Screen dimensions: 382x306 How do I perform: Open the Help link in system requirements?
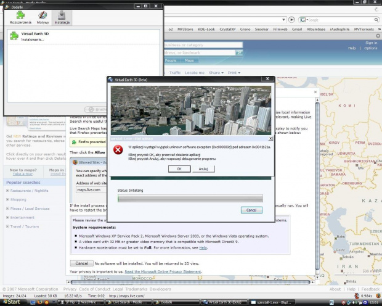point(203,247)
